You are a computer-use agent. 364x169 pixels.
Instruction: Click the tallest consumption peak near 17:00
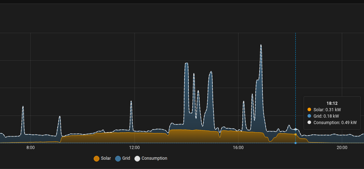coord(261,45)
